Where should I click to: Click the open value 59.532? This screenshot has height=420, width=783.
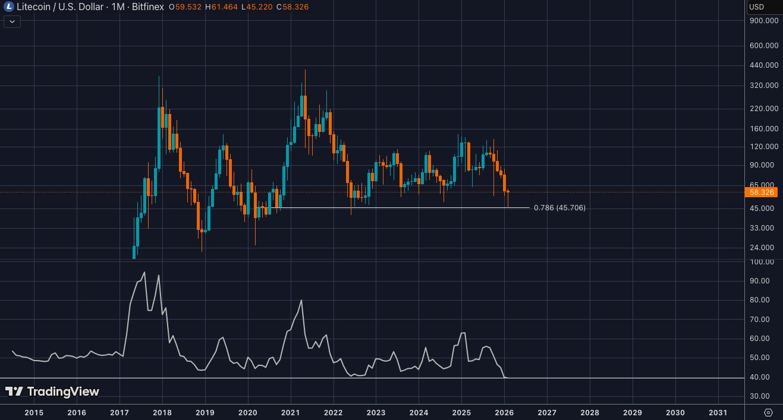tap(188, 7)
